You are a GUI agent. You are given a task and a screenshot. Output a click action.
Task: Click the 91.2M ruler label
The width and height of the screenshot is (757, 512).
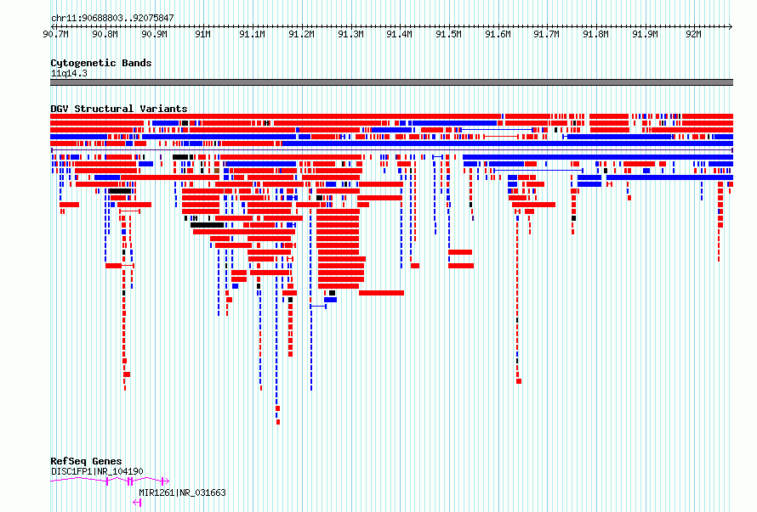(x=302, y=34)
